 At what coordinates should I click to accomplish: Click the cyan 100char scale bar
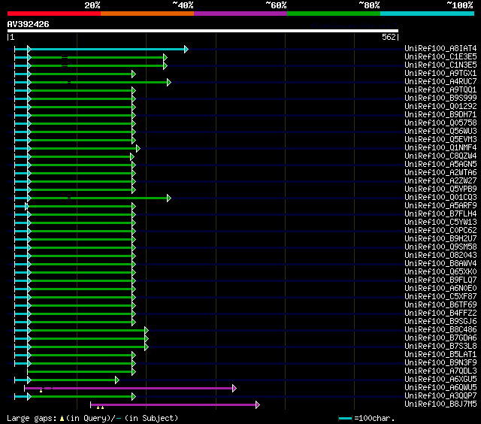tap(345, 418)
